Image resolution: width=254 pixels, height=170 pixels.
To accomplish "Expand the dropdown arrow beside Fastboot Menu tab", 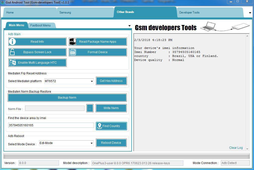I will (129, 25).
